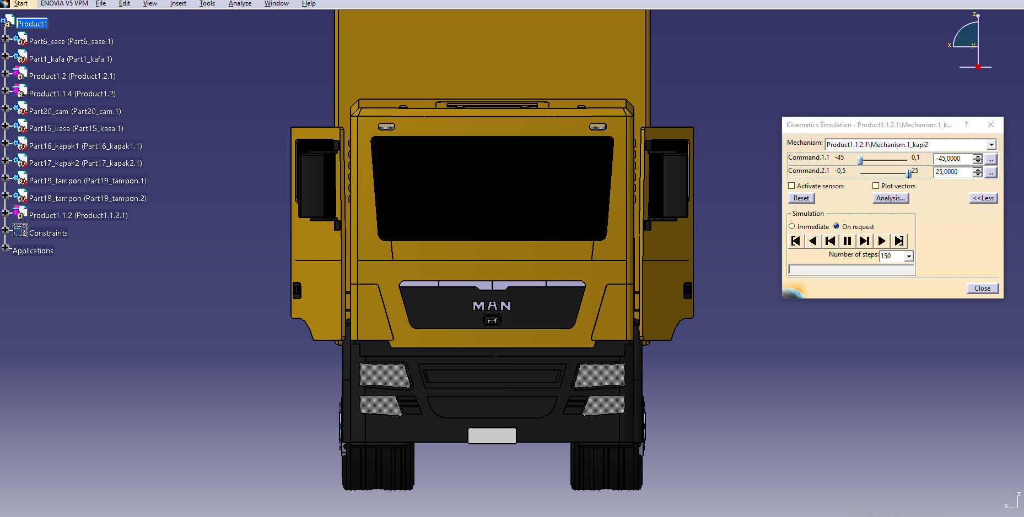Increment the Command.1.1 value spinner
1024x517 pixels.
tap(978, 156)
